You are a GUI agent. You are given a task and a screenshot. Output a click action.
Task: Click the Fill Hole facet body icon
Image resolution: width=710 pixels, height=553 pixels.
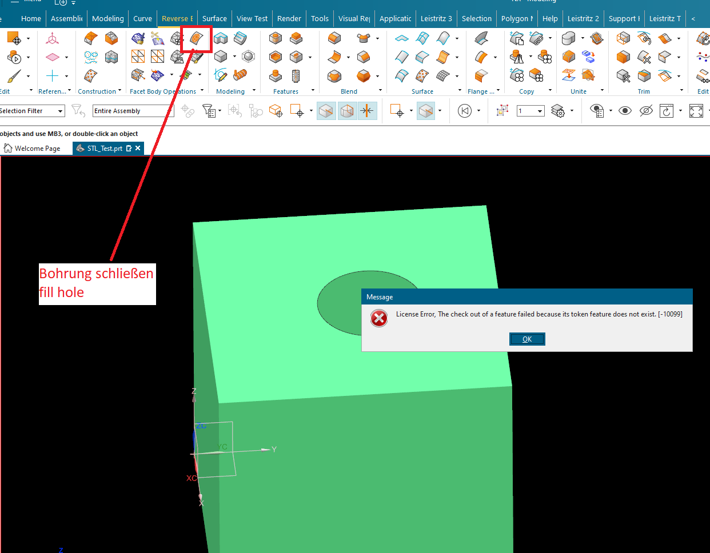click(196, 39)
